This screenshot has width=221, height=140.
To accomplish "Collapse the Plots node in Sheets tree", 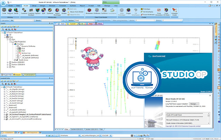I will [5, 37].
